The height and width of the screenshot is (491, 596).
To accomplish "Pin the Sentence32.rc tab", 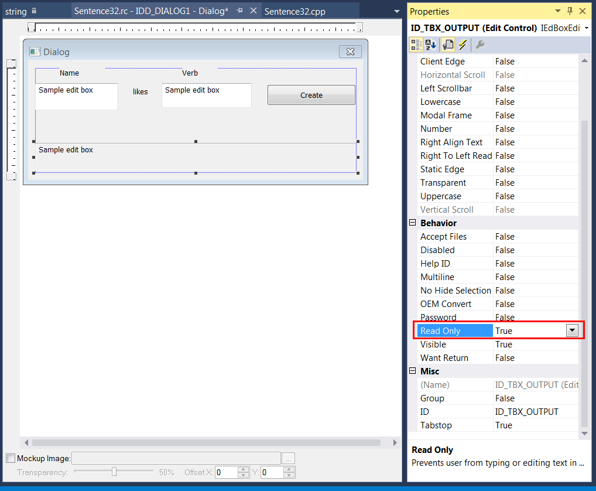I will tap(239, 11).
